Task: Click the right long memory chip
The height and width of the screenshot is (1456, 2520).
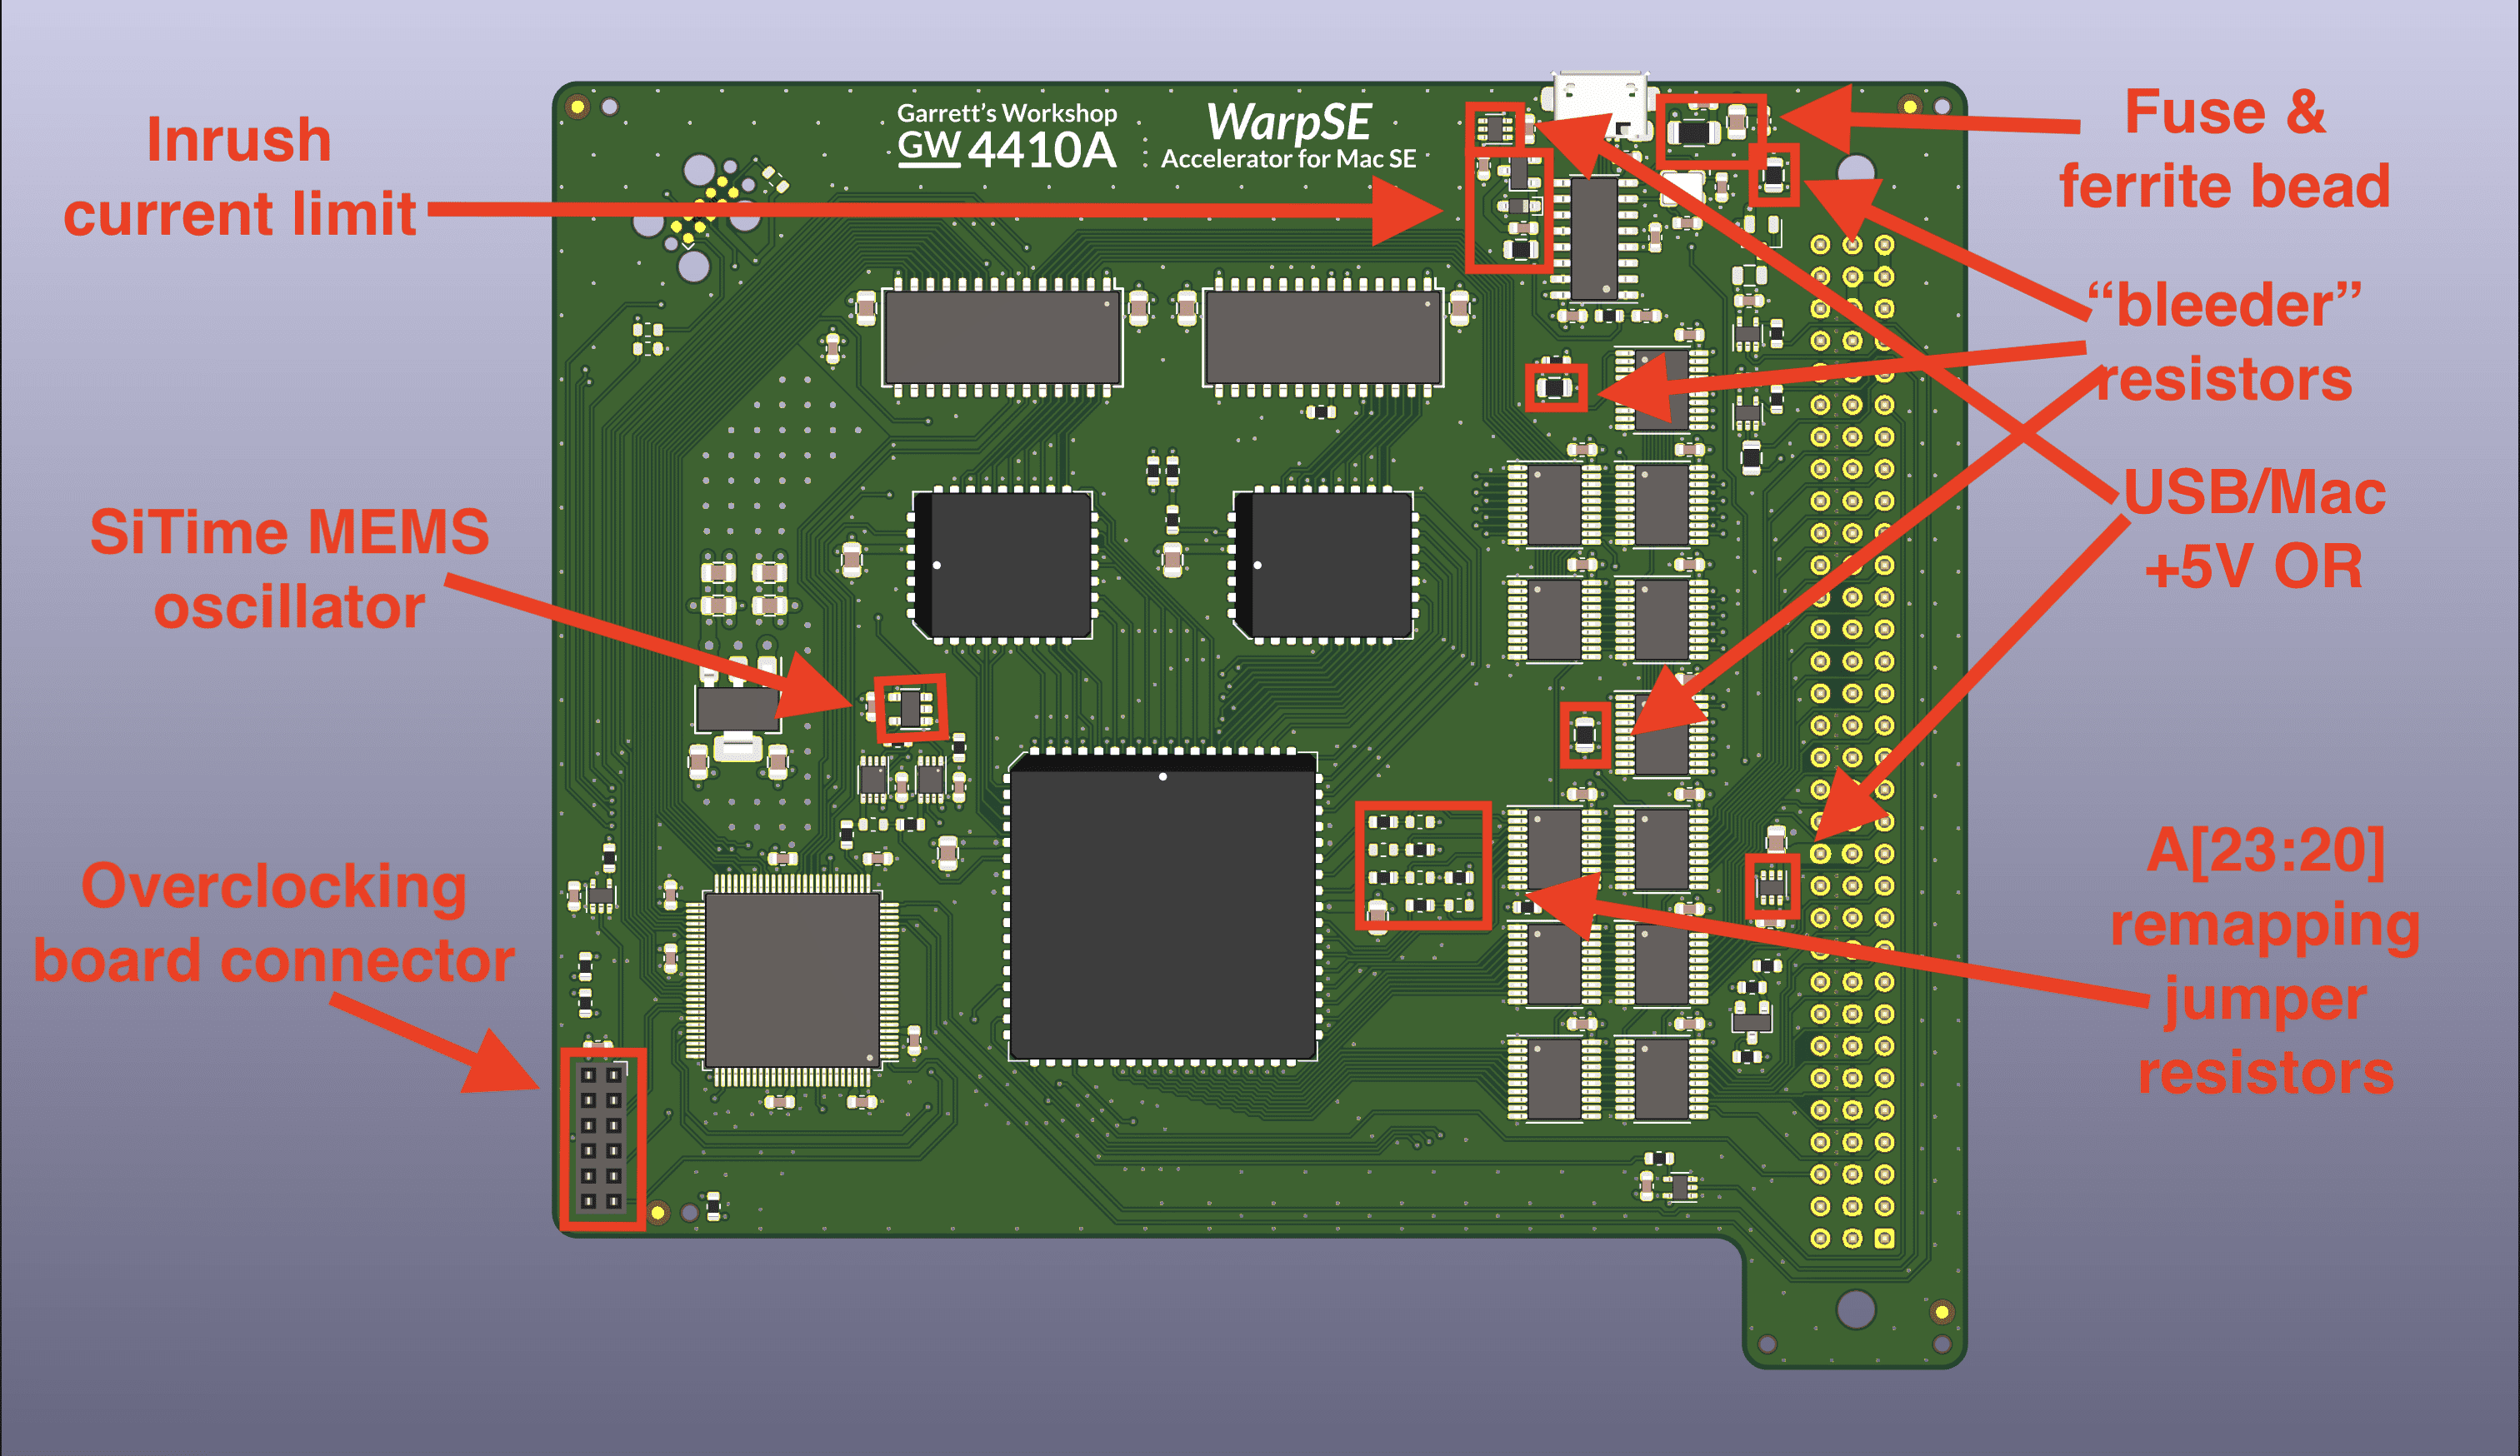Action: 1323,337
